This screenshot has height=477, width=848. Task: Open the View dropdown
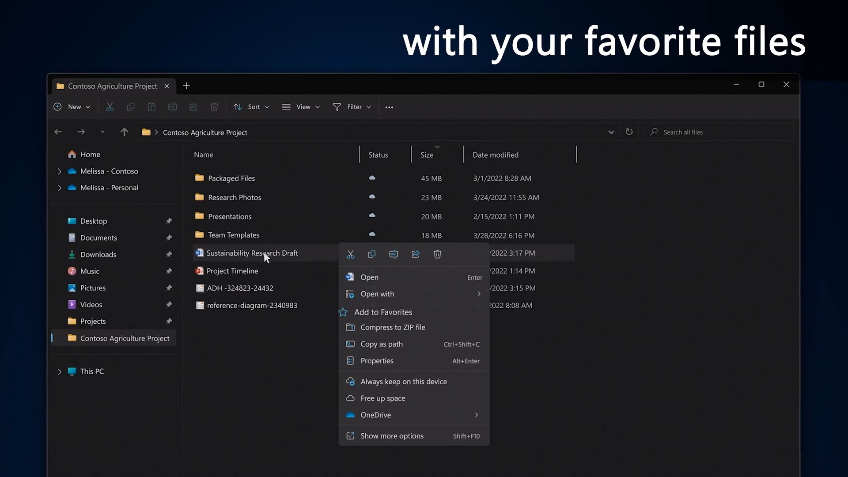(x=301, y=107)
